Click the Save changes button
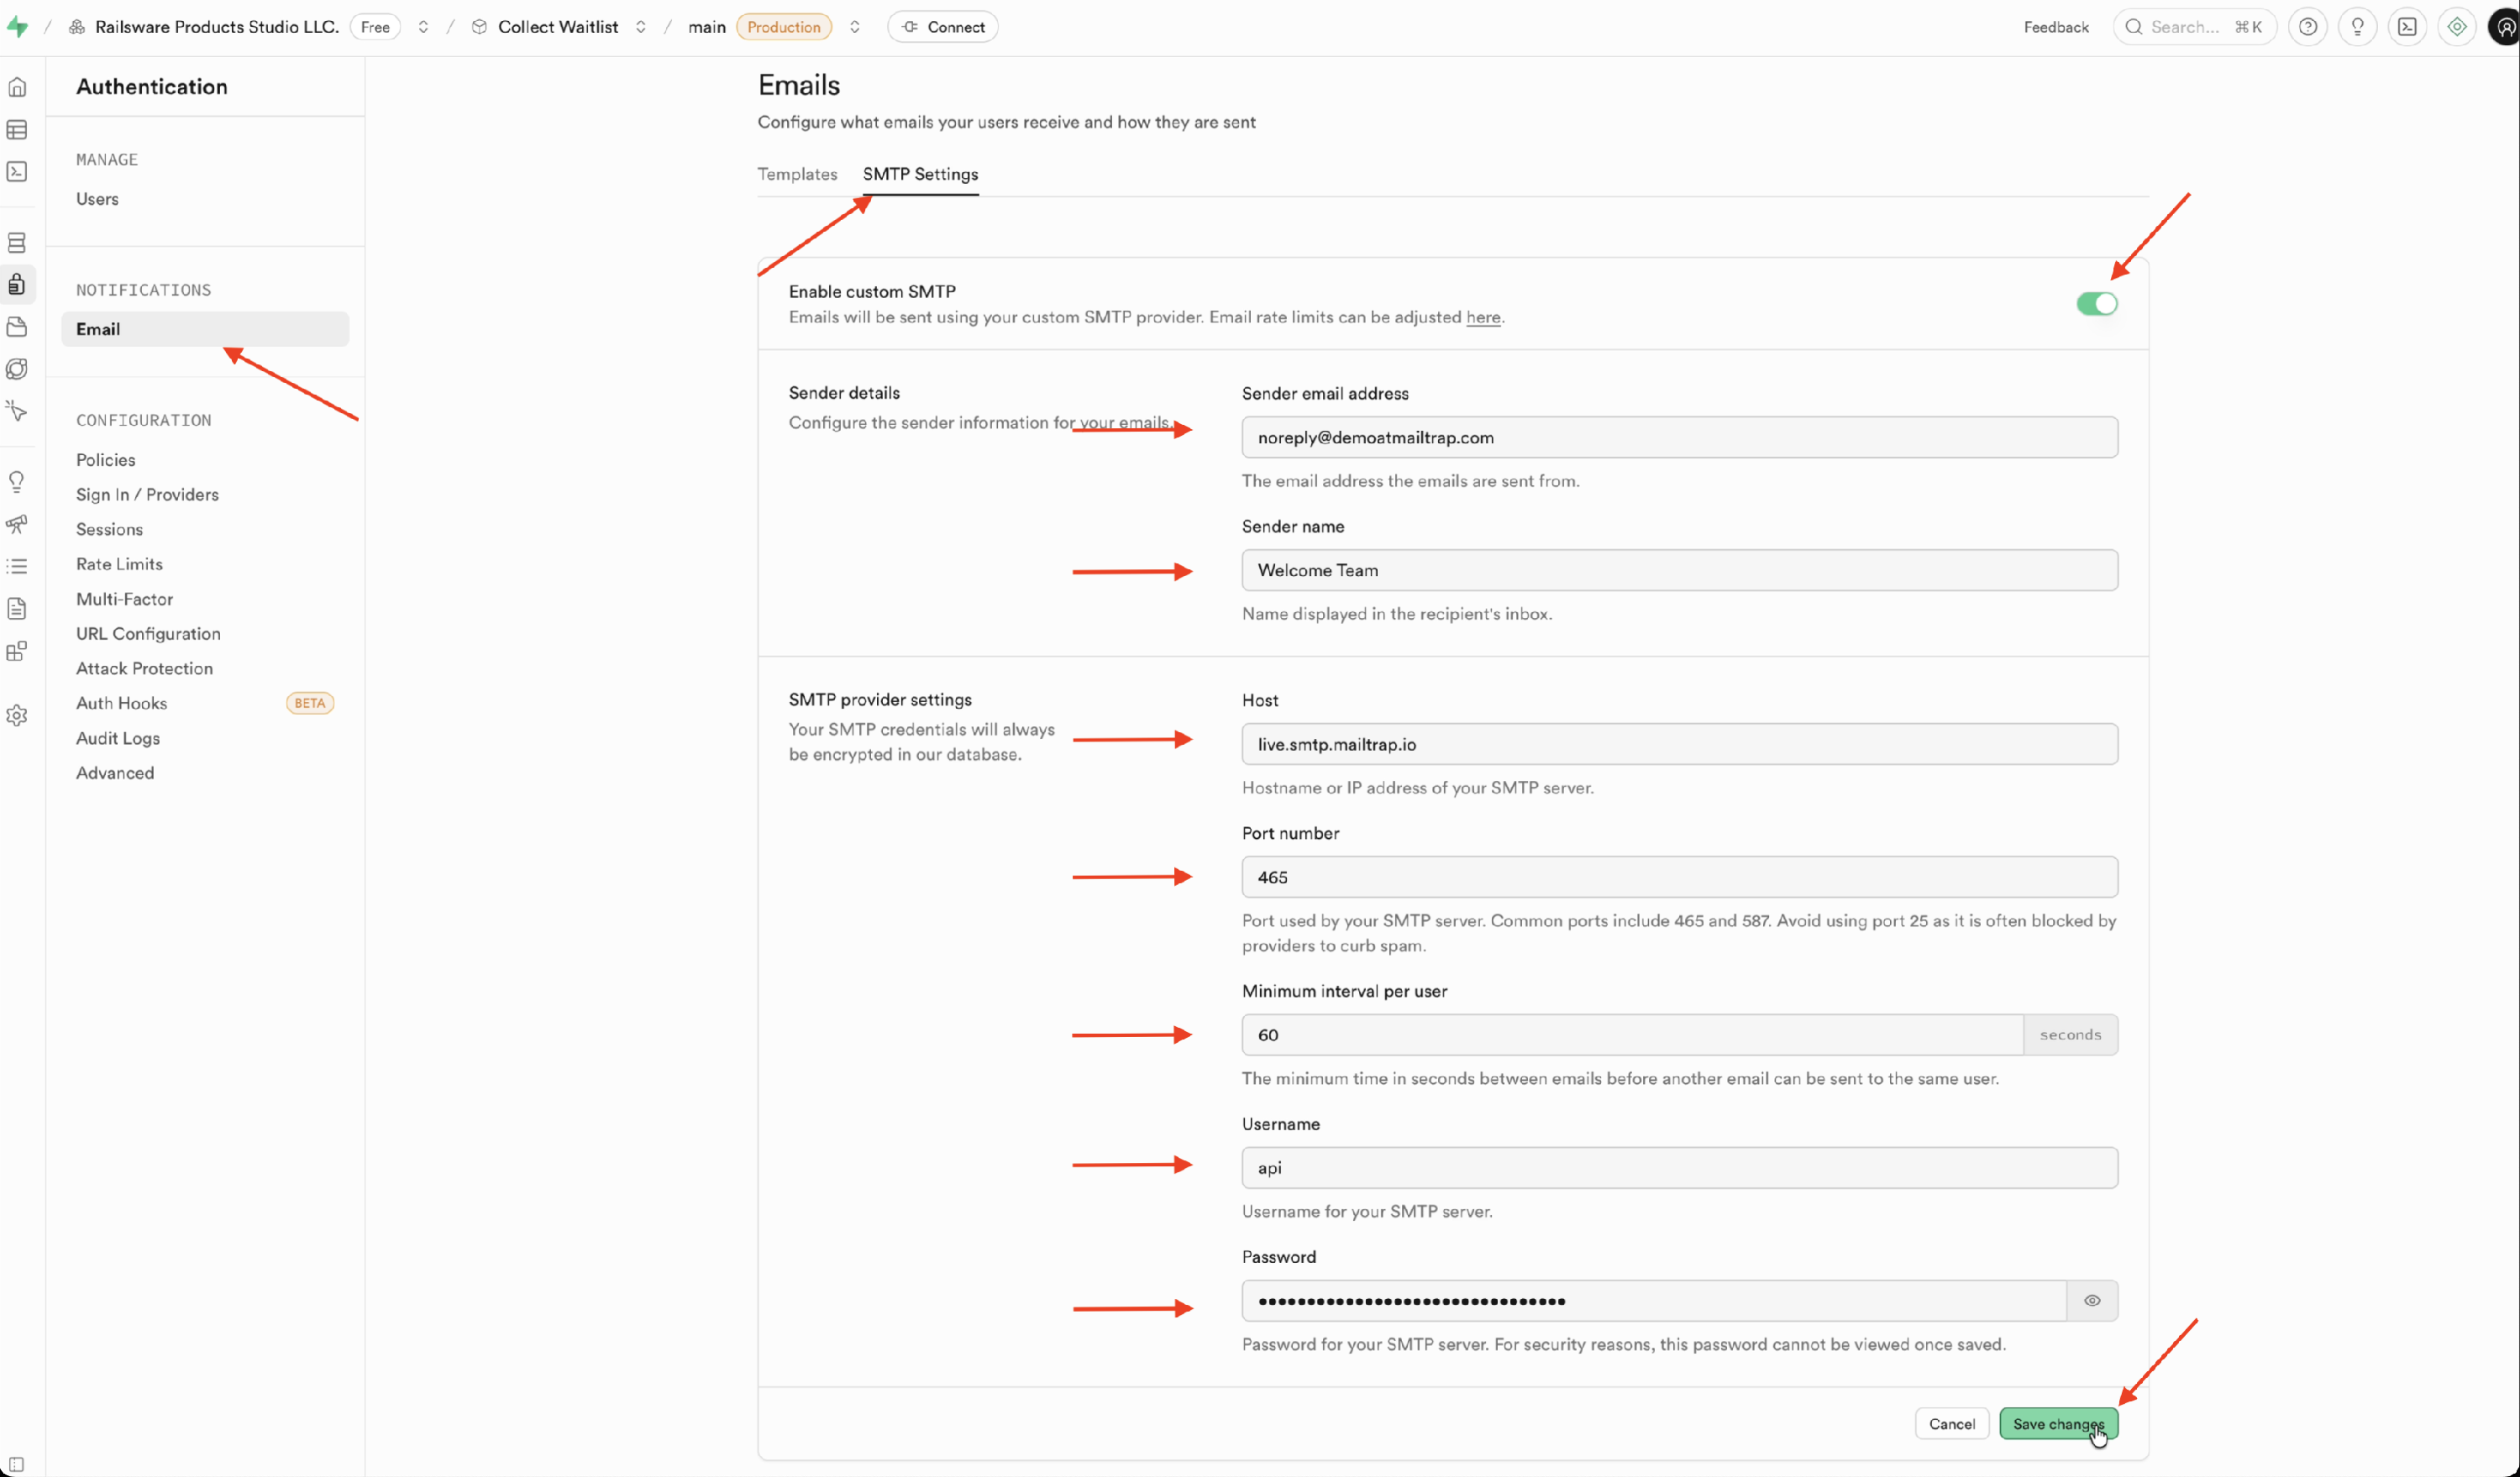This screenshot has width=2520, height=1477. [x=2058, y=1423]
